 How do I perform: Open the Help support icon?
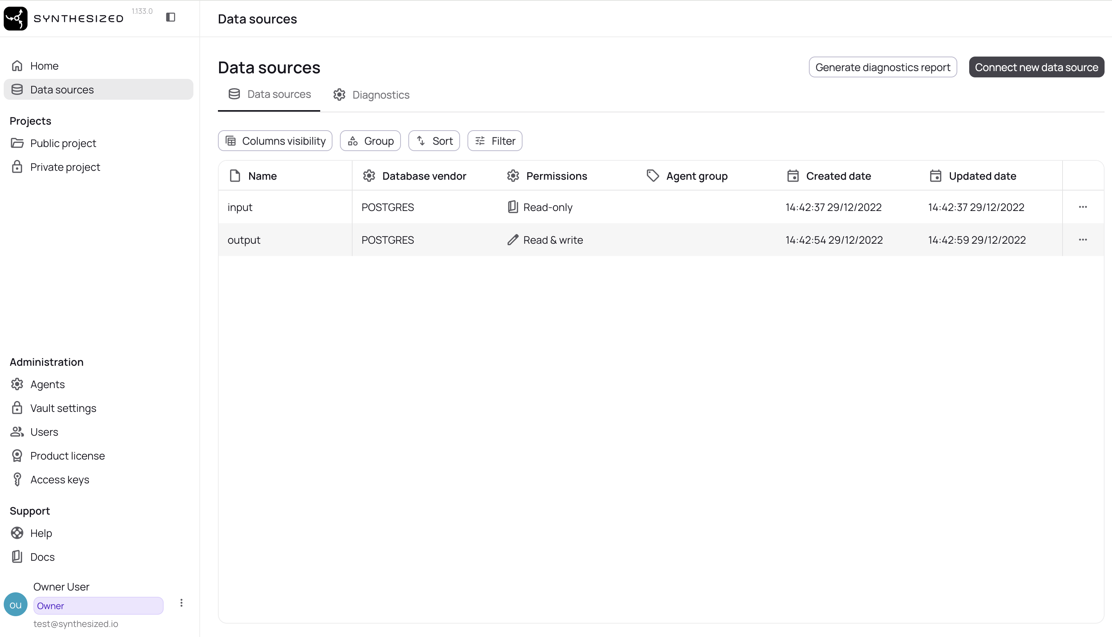click(17, 533)
